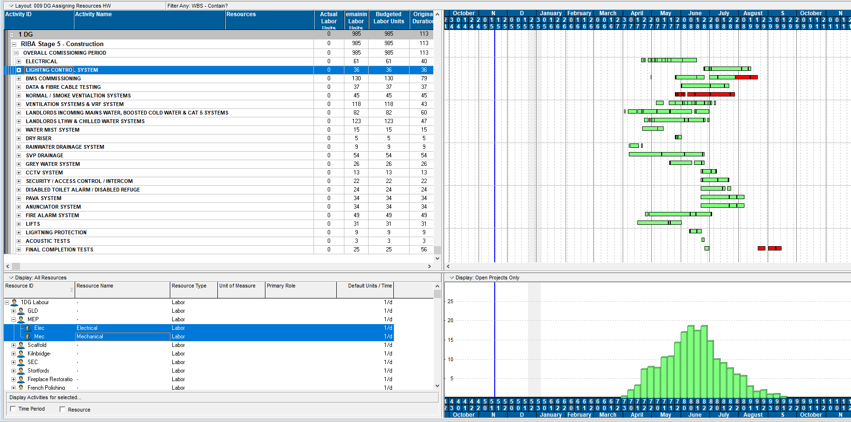Click the Scaffold resource person icon
The height and width of the screenshot is (422, 851).
[21, 345]
